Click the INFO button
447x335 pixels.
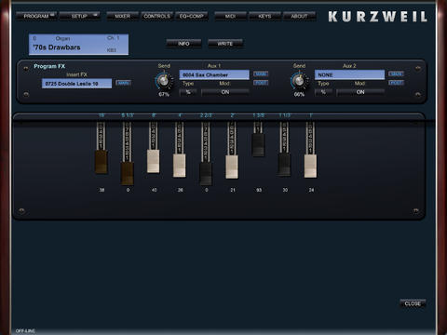[x=183, y=44]
